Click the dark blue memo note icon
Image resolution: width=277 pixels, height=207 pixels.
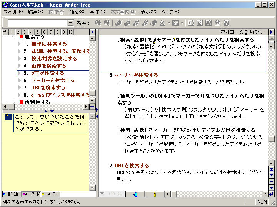[x=8, y=117]
